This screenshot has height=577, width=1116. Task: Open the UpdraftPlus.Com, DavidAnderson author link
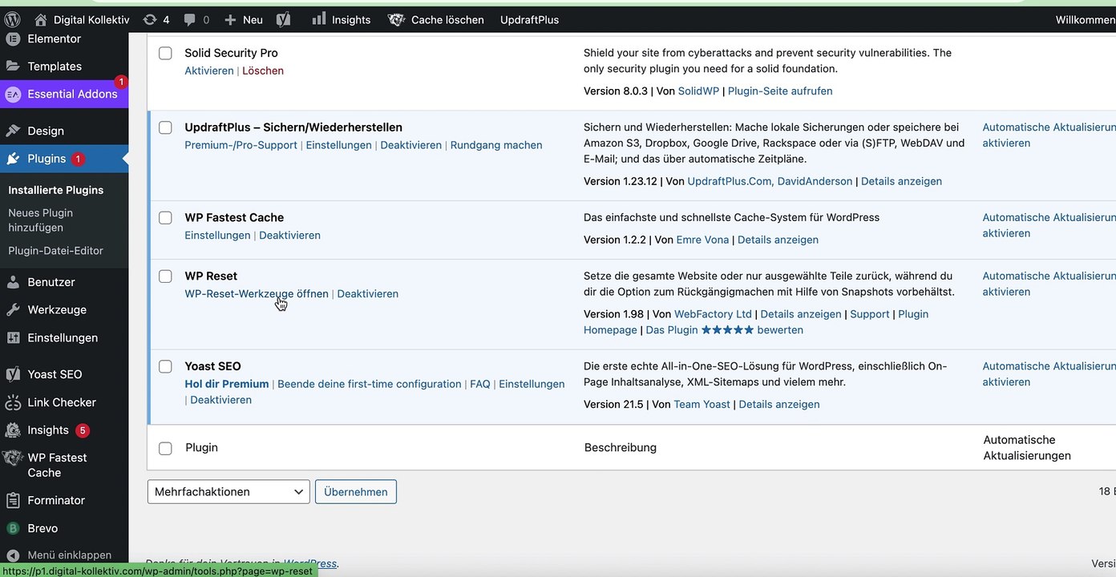point(770,181)
